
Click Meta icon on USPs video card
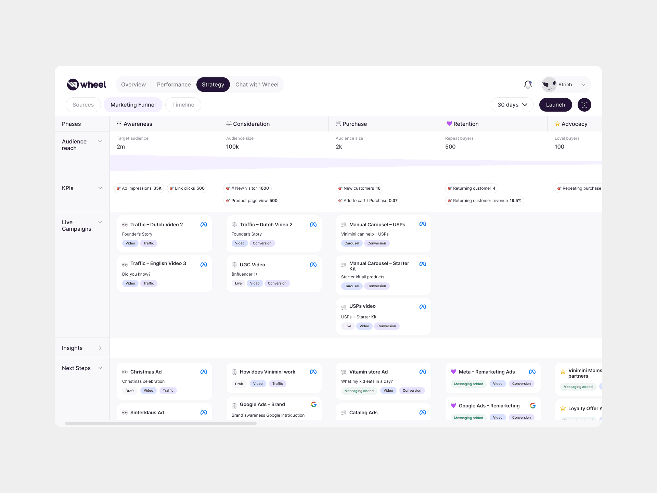pos(423,307)
